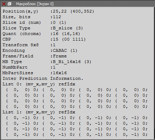
Task: Select the List 1 refIdx header line
Action: coord(39,112)
